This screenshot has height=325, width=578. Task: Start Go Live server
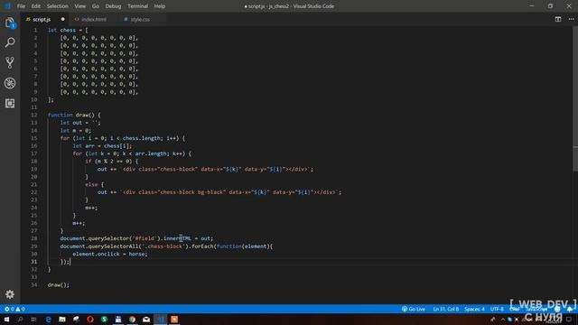coord(414,309)
